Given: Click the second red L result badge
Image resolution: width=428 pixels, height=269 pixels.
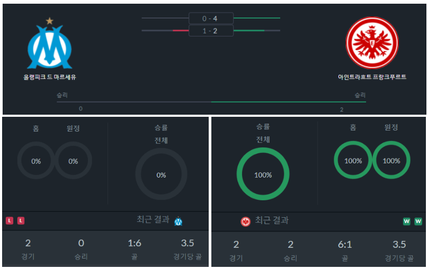Looking at the screenshot, I should pos(21,220).
